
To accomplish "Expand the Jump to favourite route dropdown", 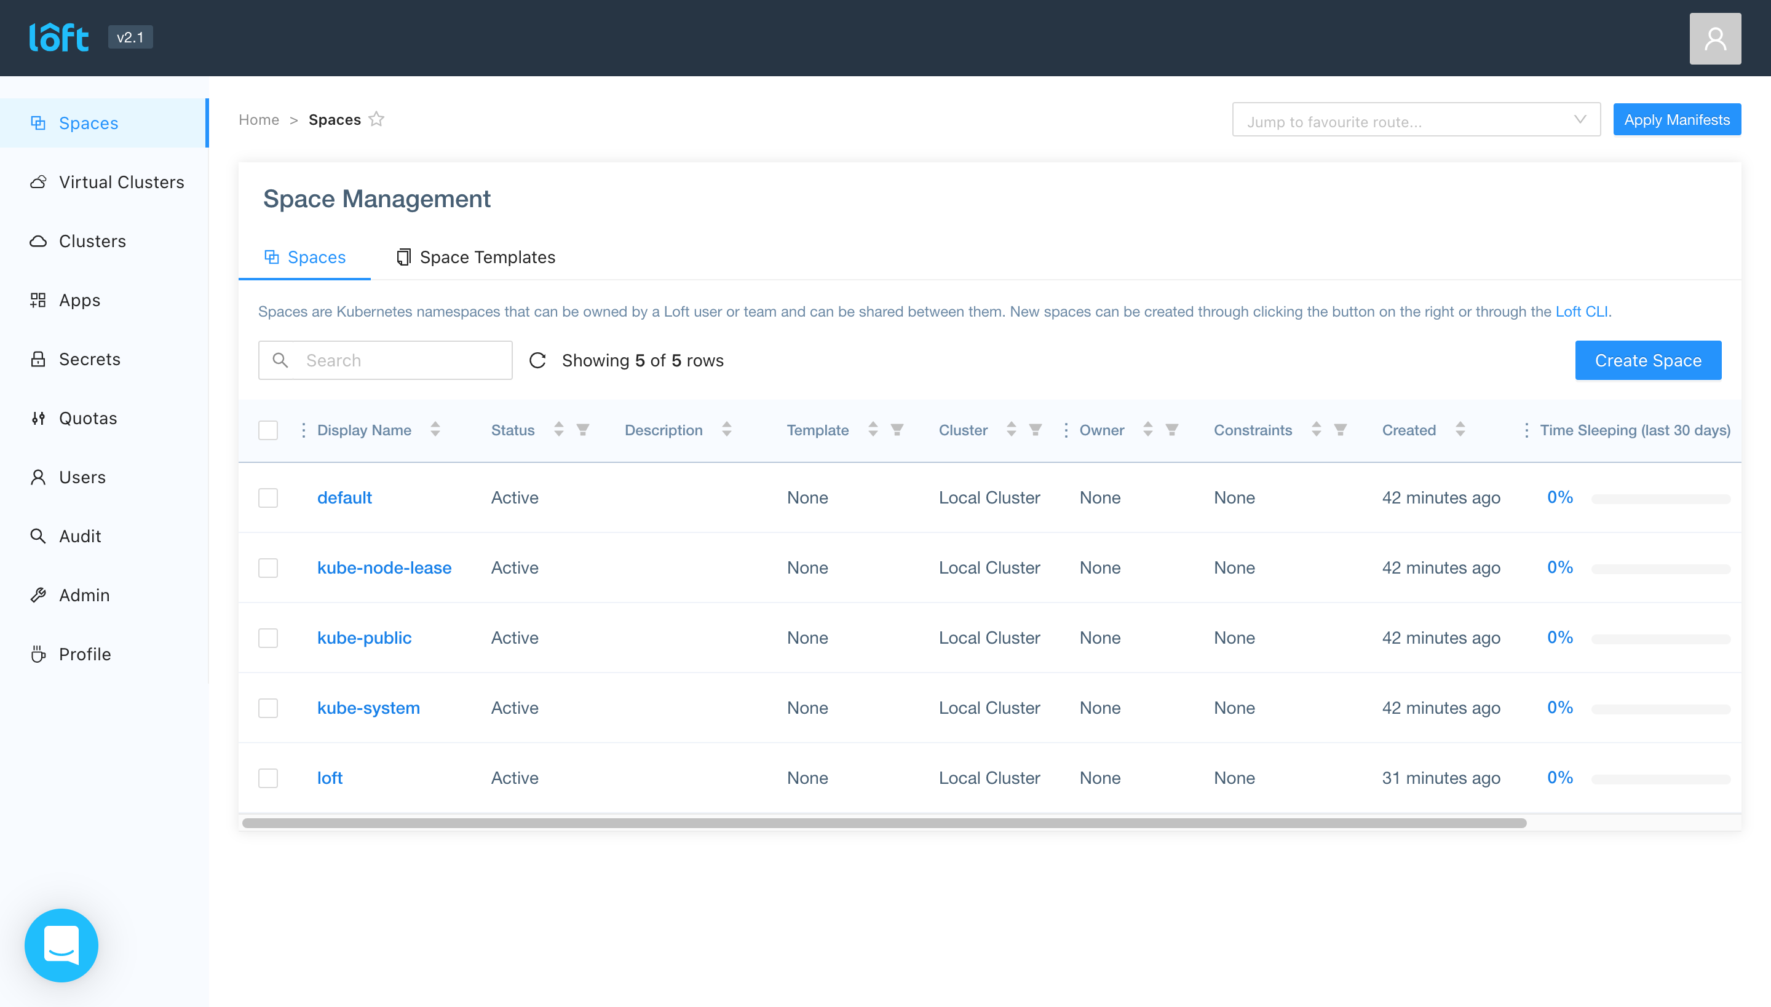I will 1416,120.
